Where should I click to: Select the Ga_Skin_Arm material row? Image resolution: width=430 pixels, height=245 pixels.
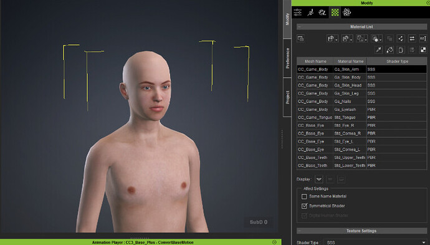(361, 69)
